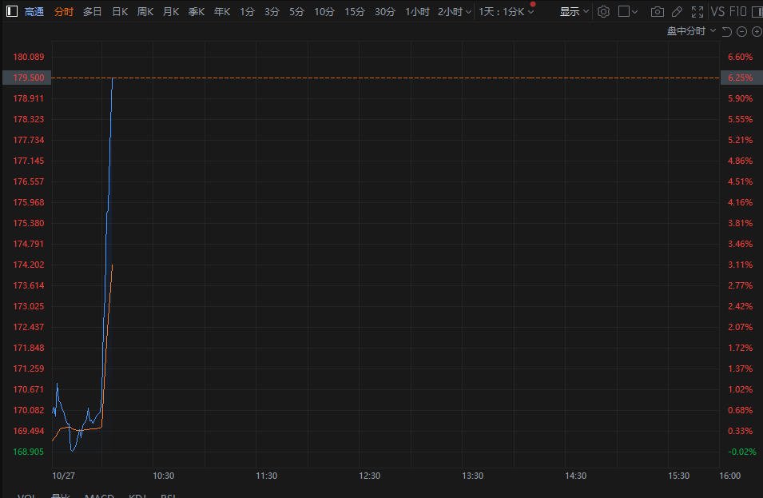Switch to 日K daily candlestick tab
763x498 pixels.
tap(120, 11)
